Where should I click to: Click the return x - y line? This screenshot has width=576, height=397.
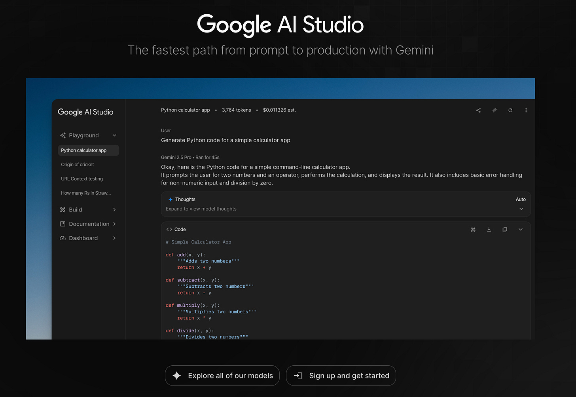(x=194, y=293)
